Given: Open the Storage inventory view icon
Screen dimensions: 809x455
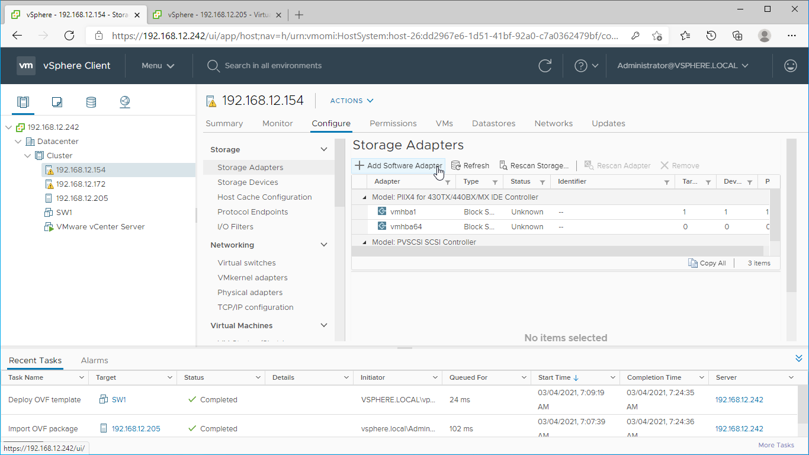Looking at the screenshot, I should (x=91, y=102).
